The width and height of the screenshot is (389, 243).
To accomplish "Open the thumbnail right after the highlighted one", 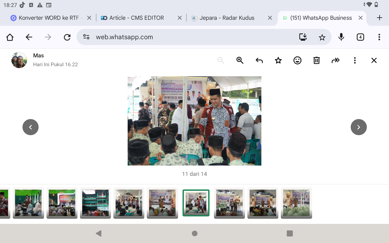I will 229,203.
